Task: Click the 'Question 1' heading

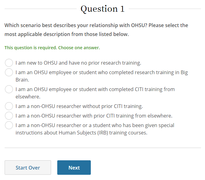Action: (x=102, y=9)
